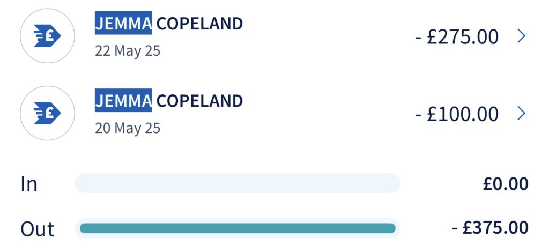
Task: Click COPELAND in the 20 May transaction
Action: [199, 101]
